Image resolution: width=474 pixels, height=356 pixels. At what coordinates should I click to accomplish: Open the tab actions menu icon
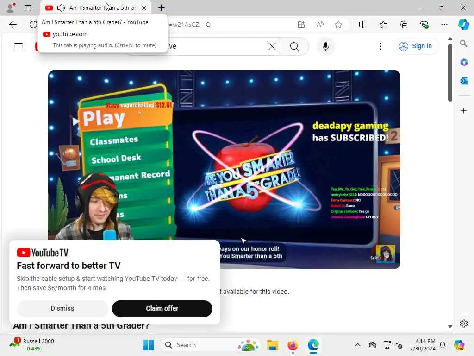point(28,8)
